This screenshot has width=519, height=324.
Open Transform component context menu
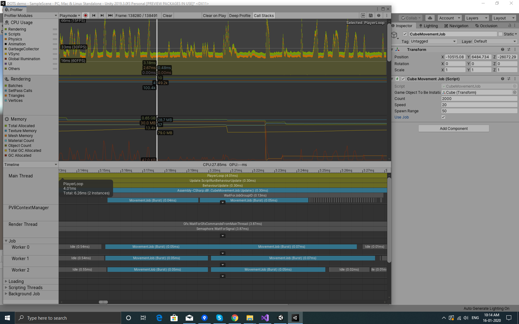[x=515, y=49]
